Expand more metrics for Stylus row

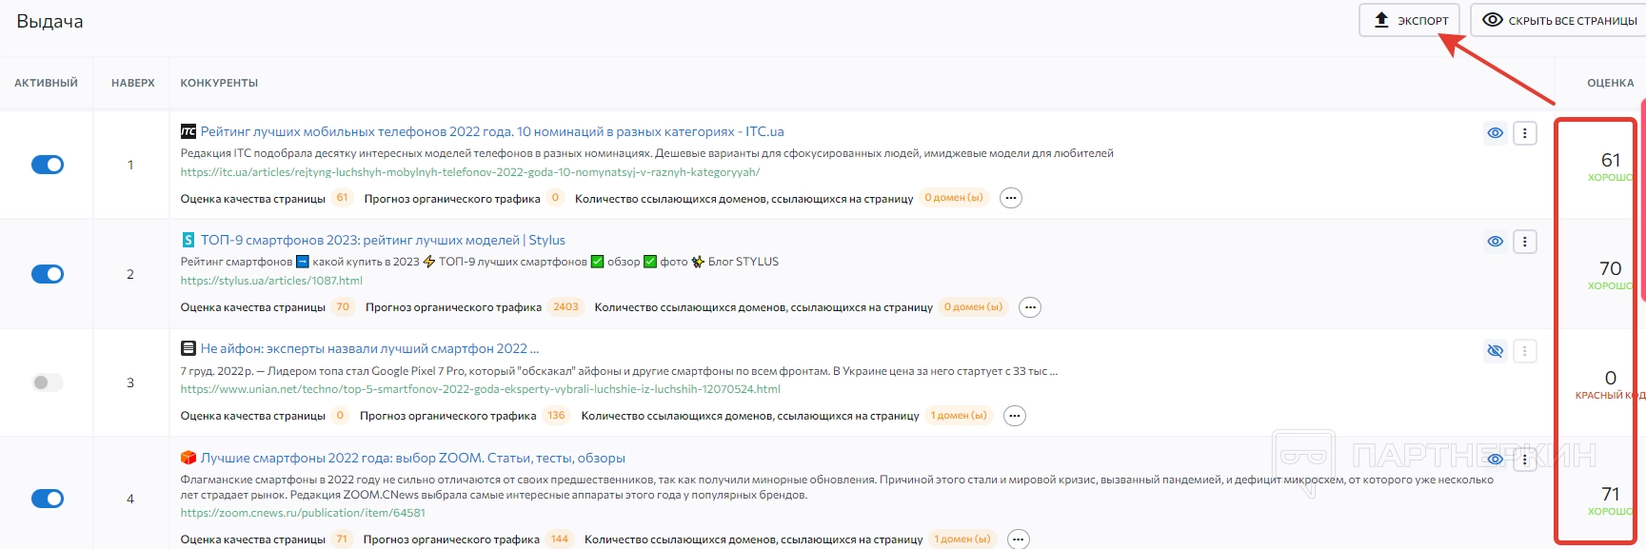pyautogui.click(x=1030, y=307)
